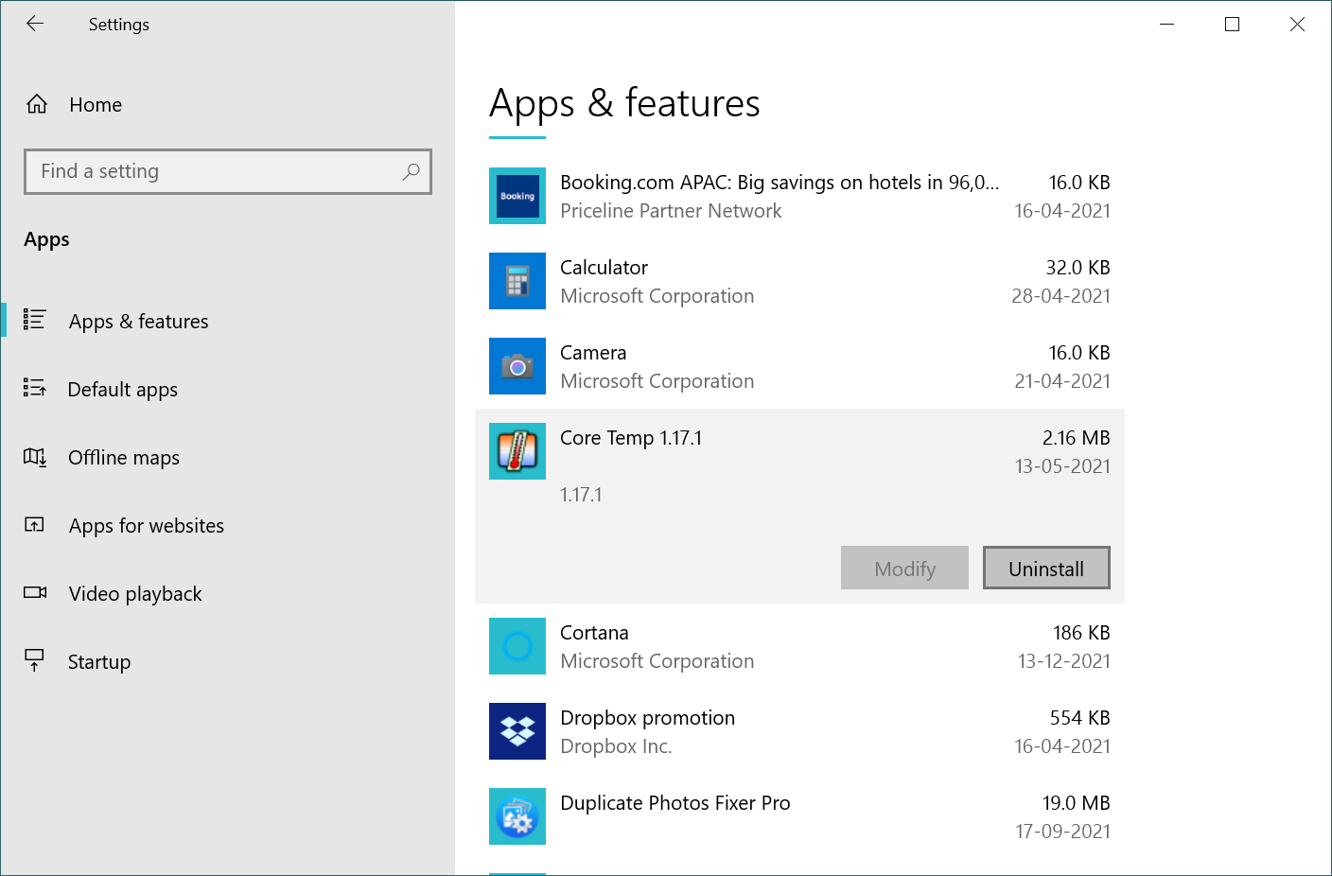1332x876 pixels.
Task: Select the Camera app name
Action: coord(593,353)
